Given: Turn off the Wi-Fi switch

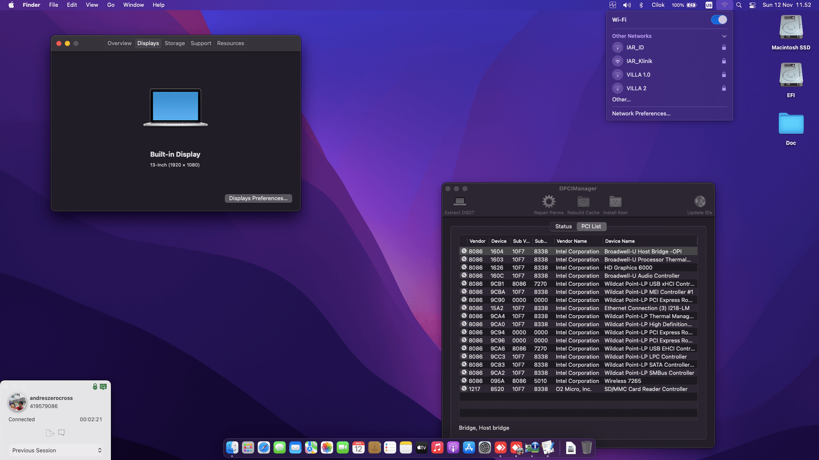Looking at the screenshot, I should pyautogui.click(x=719, y=20).
